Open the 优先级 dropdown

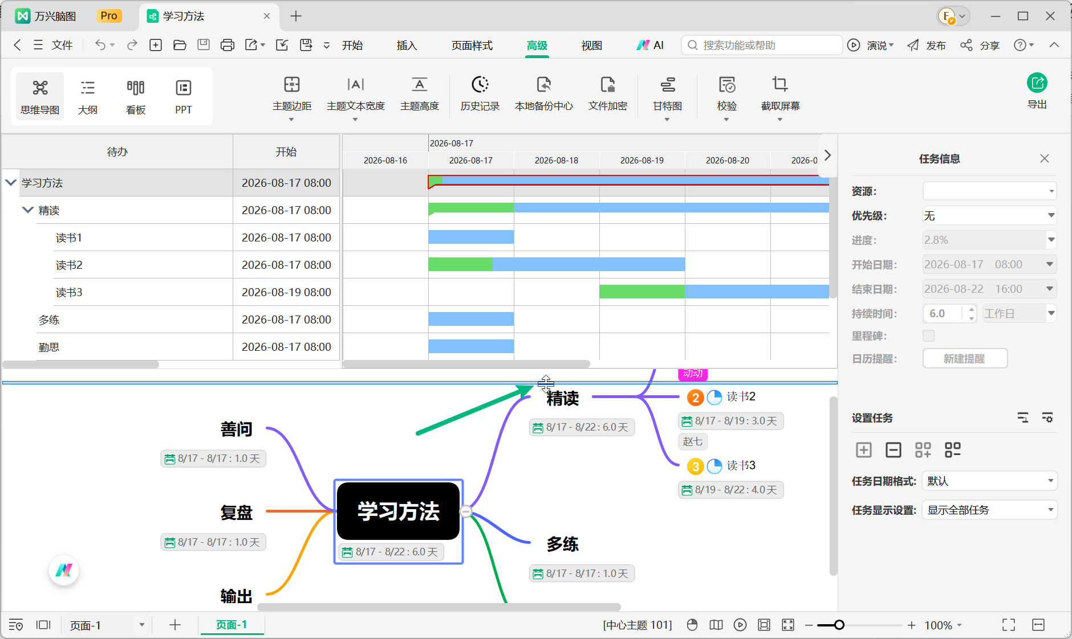click(989, 215)
